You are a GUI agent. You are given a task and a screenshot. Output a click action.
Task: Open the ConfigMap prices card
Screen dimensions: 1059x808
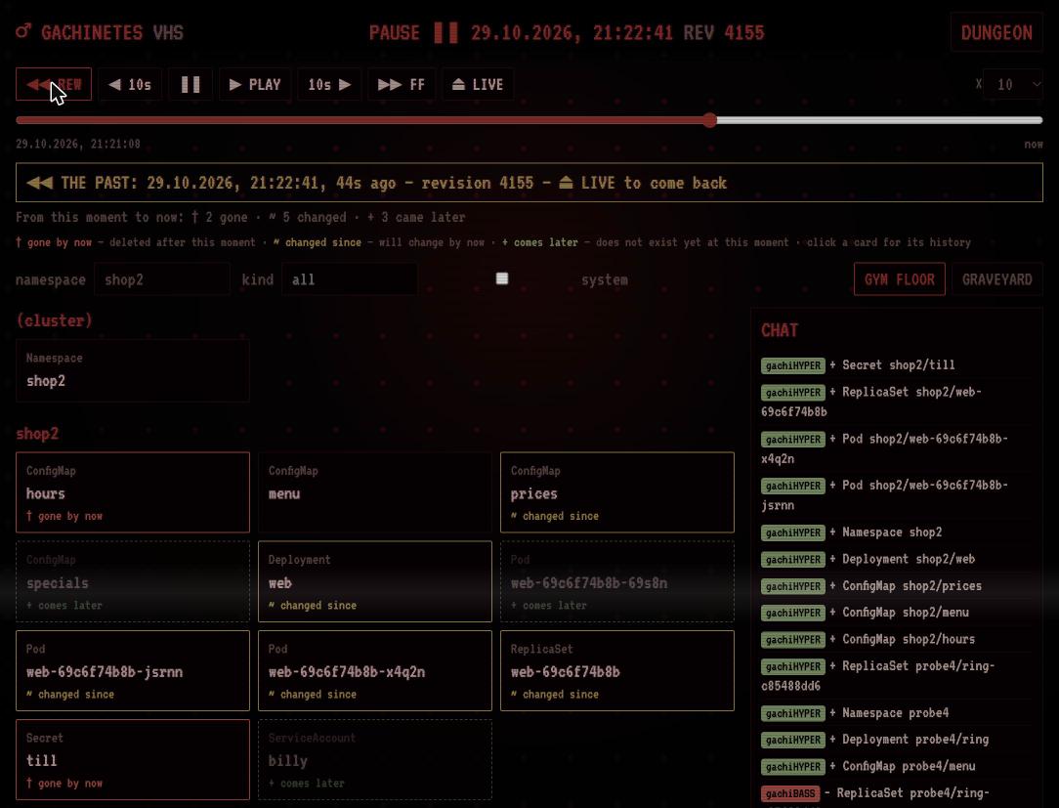tap(617, 492)
